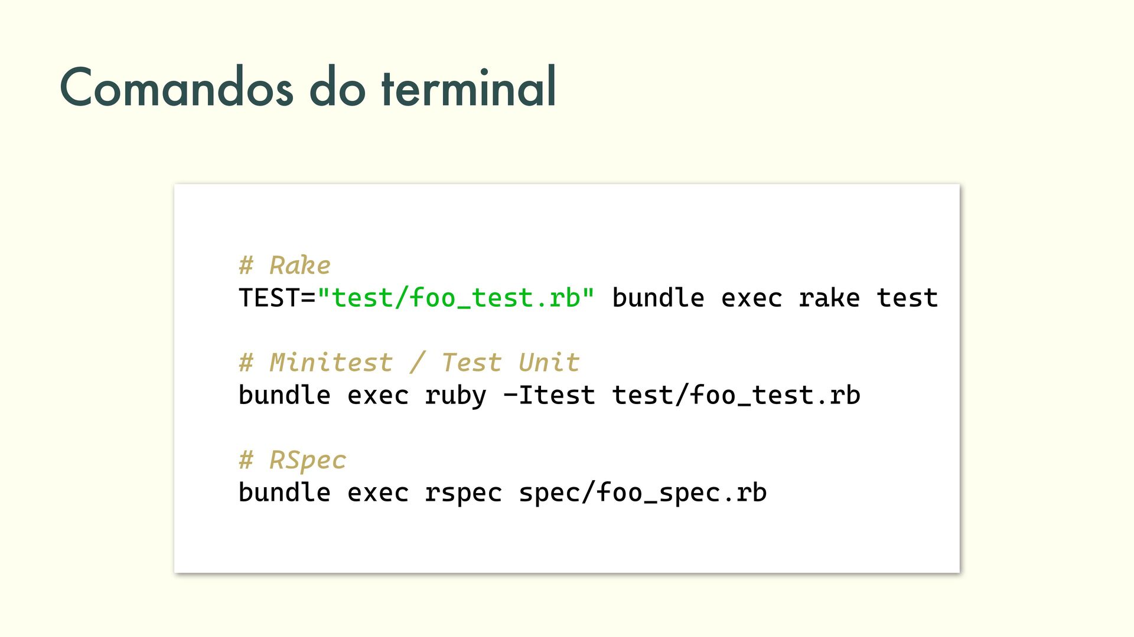
Task: Click the final "test" in the Rake command
Action: click(x=907, y=298)
